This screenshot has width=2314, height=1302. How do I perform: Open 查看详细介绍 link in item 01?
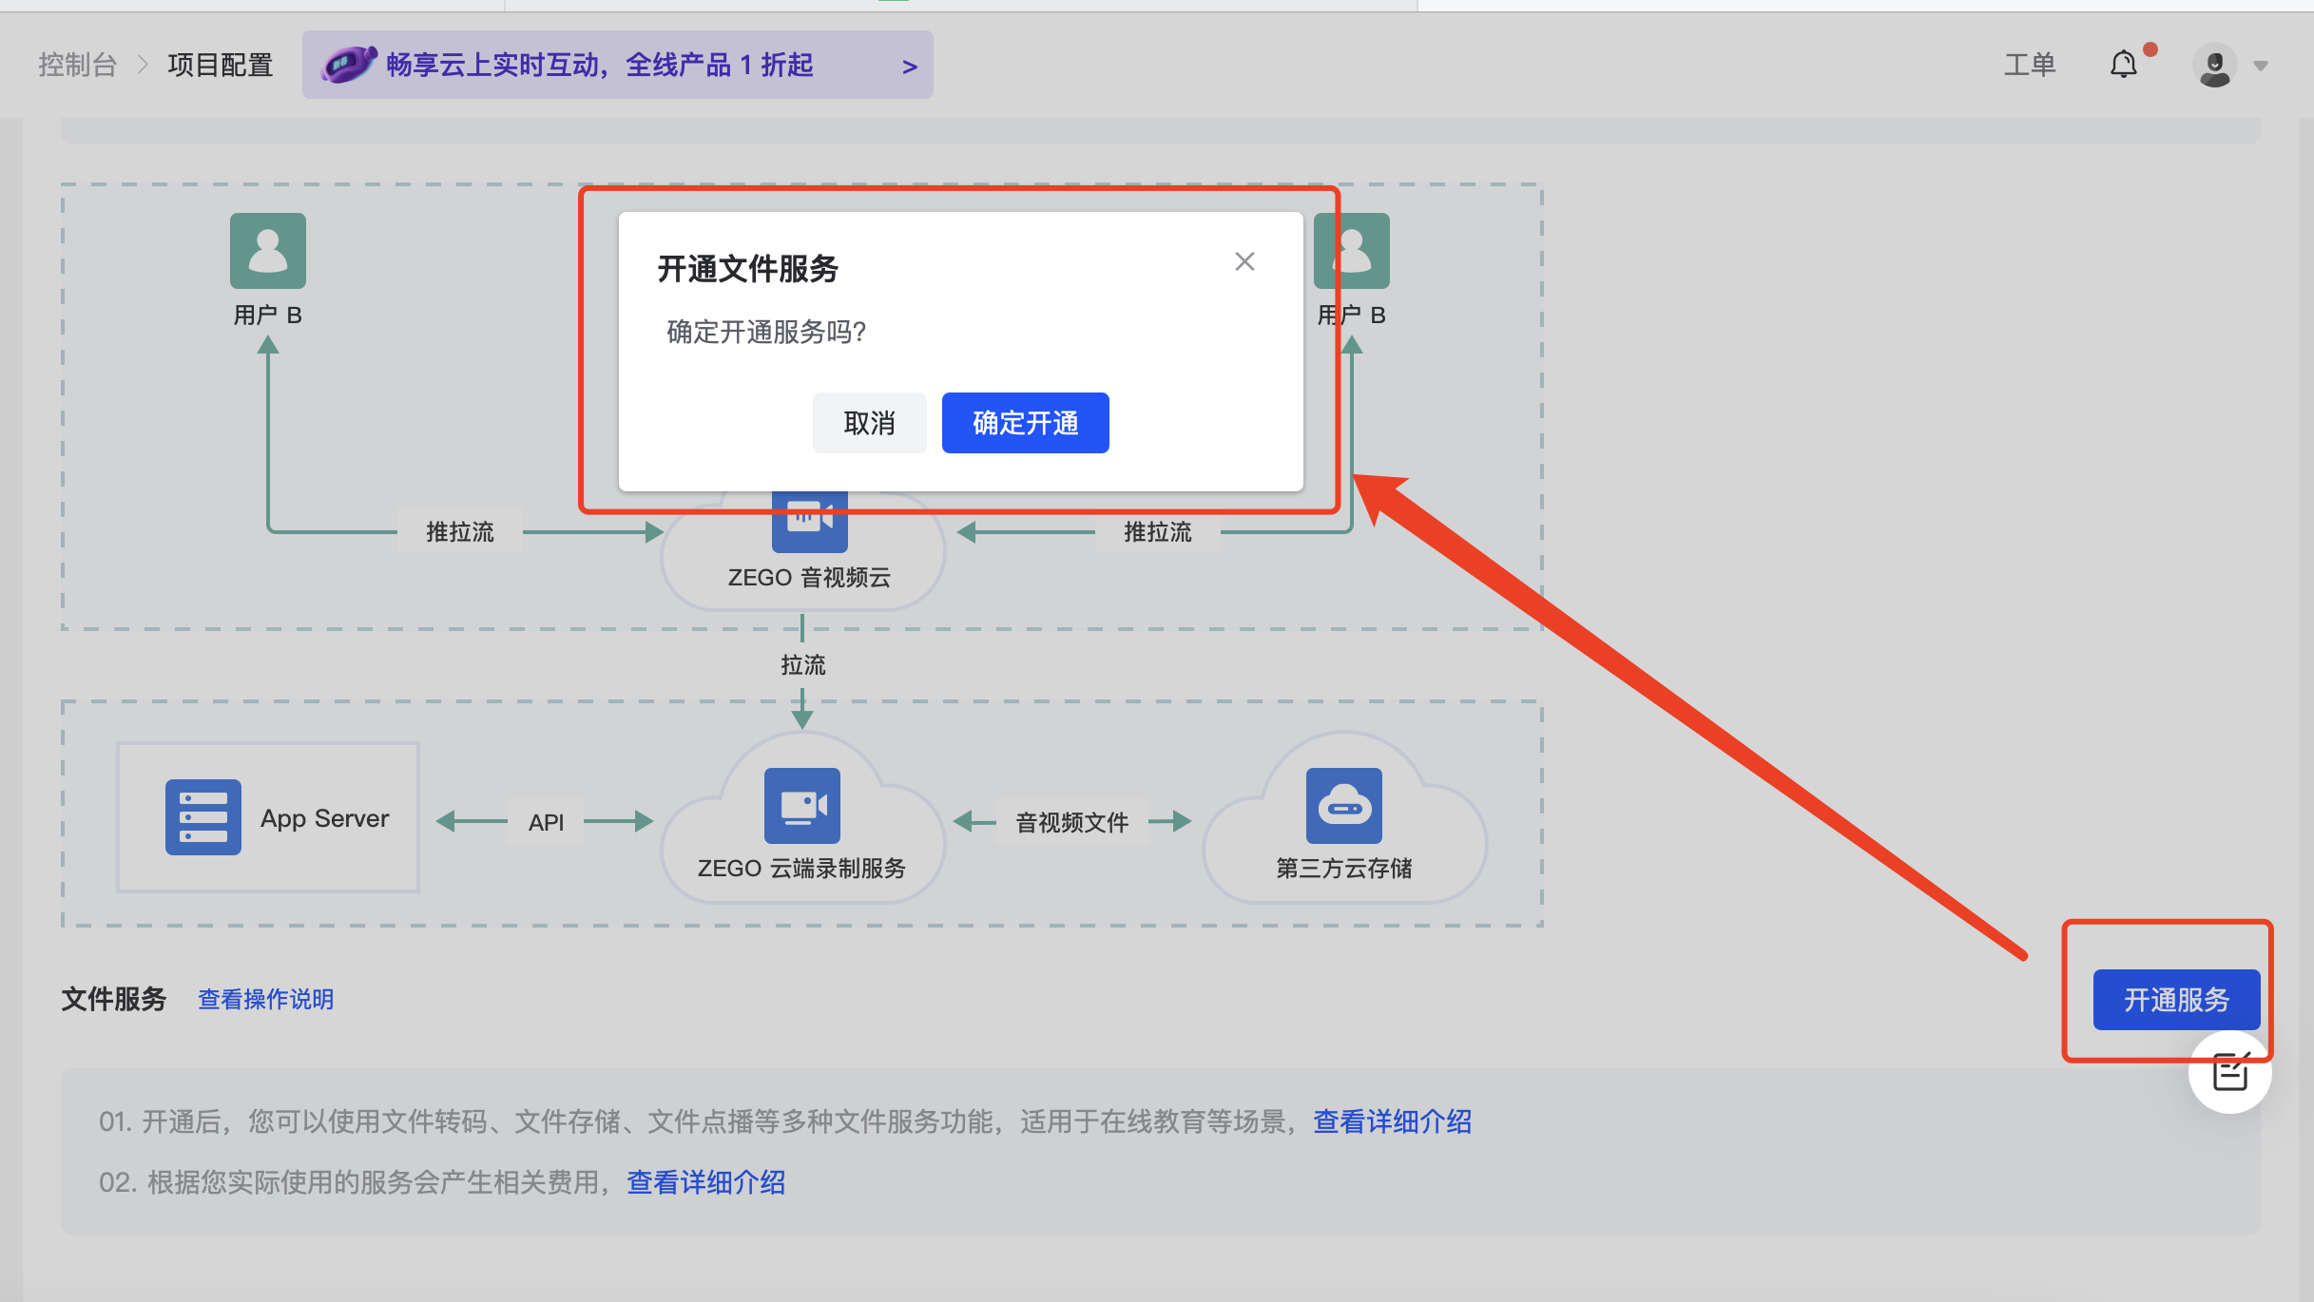[1392, 1122]
